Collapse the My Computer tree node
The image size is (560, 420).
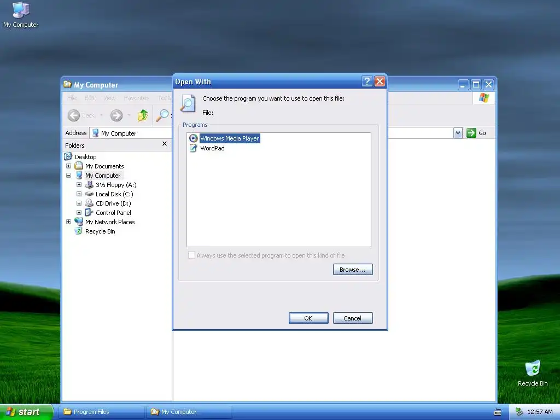coord(68,176)
